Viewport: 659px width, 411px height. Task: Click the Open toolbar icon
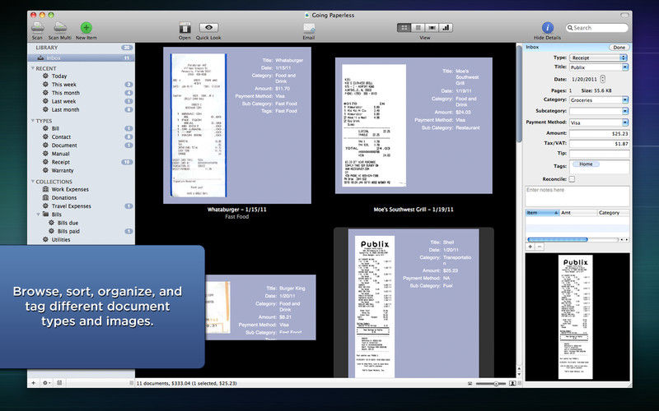click(x=185, y=28)
